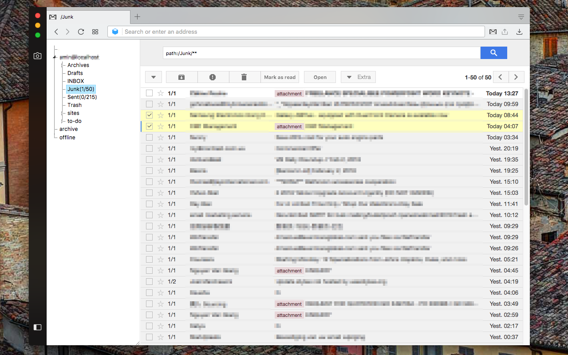This screenshot has height=355, width=568.
Task: Select the archive icon in the message toolbar
Action: pos(181,77)
